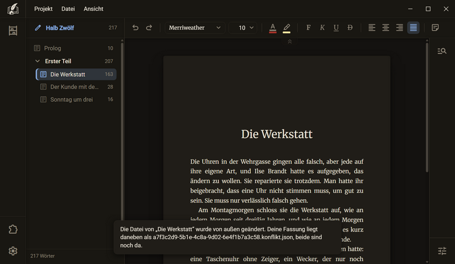Collapse the toolbar with double chevron
Viewport: 455px width, 264px height.
pyautogui.click(x=289, y=42)
